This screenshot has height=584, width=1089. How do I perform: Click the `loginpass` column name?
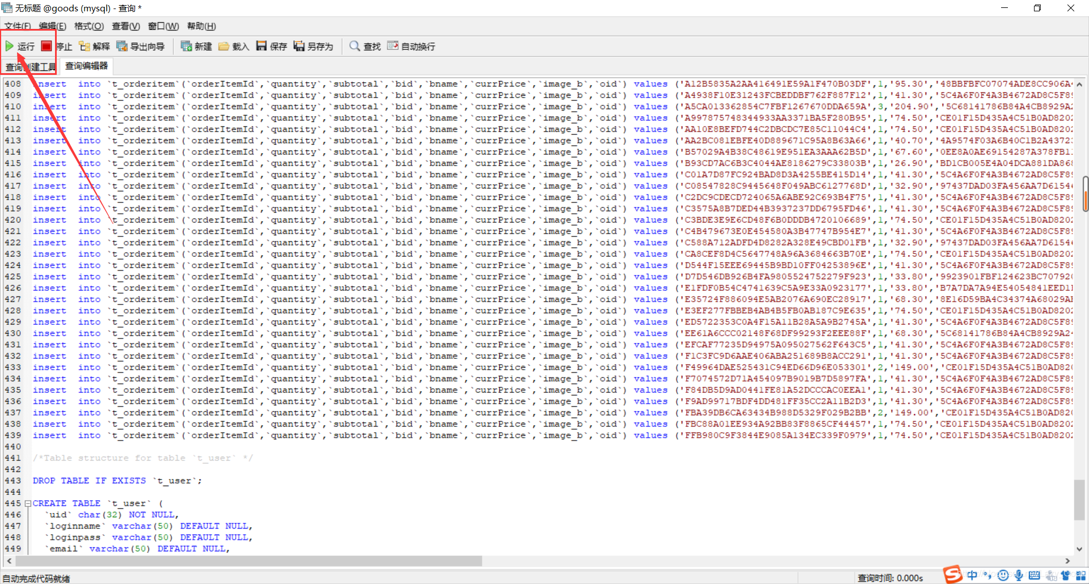[75, 538]
